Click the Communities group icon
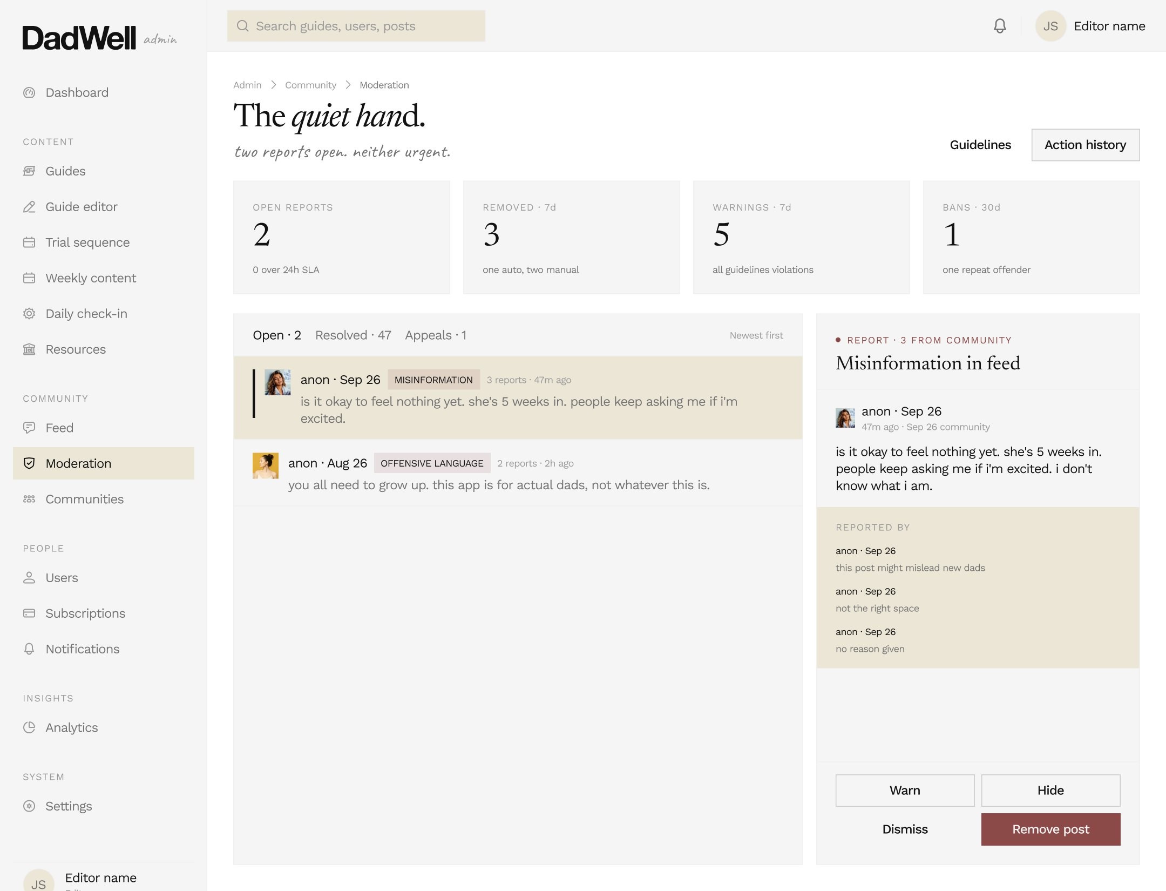1166x891 pixels. click(x=29, y=499)
